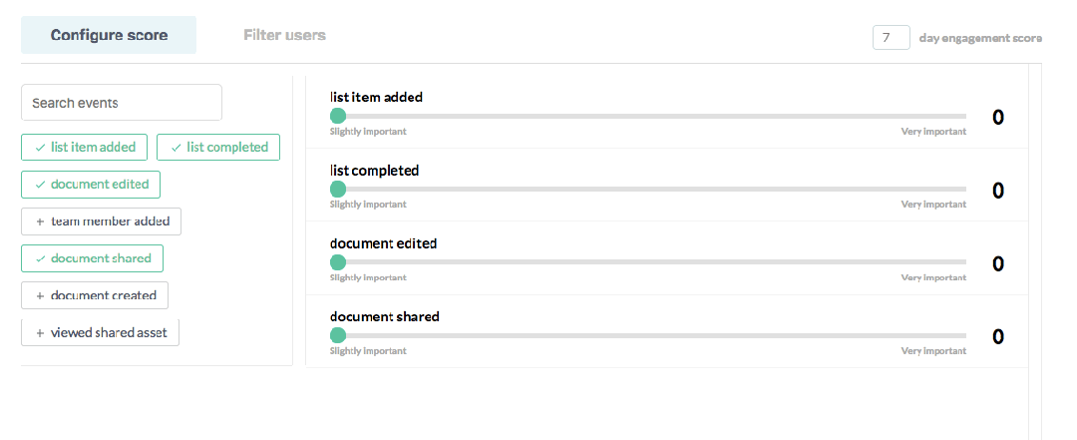Image resolution: width=1077 pixels, height=440 pixels.
Task: Click the 'list completed' slider handle
Action: 338,189
